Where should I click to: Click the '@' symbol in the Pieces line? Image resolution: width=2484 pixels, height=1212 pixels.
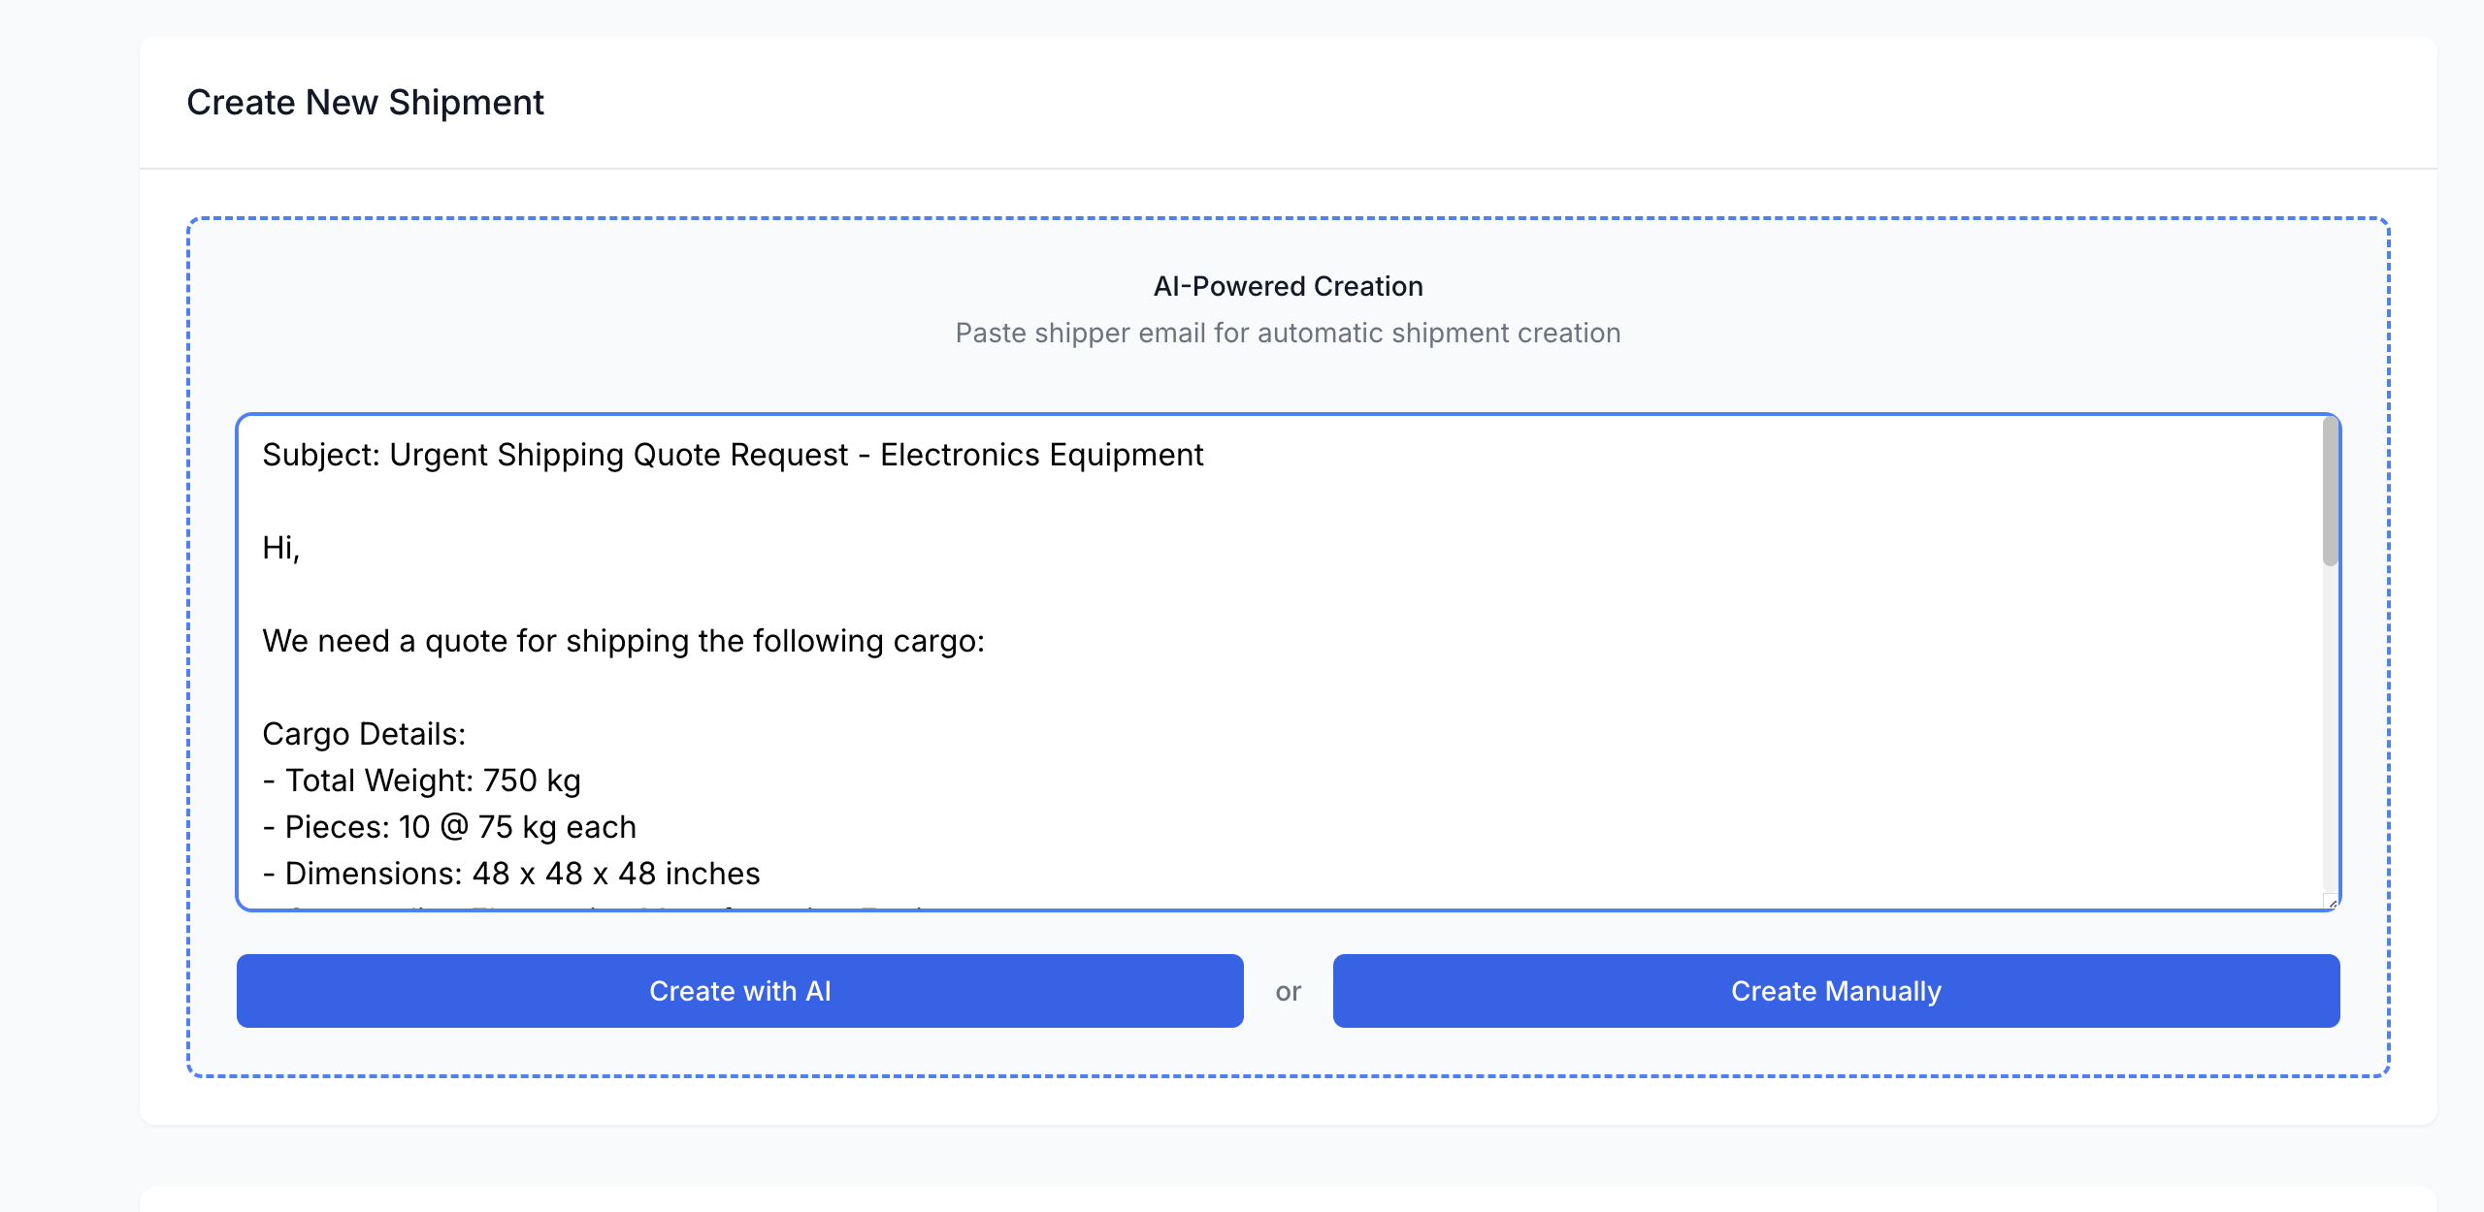453,827
